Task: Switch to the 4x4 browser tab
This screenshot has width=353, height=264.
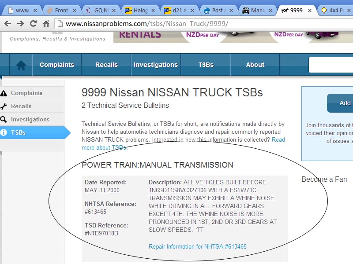Action: [x=340, y=10]
